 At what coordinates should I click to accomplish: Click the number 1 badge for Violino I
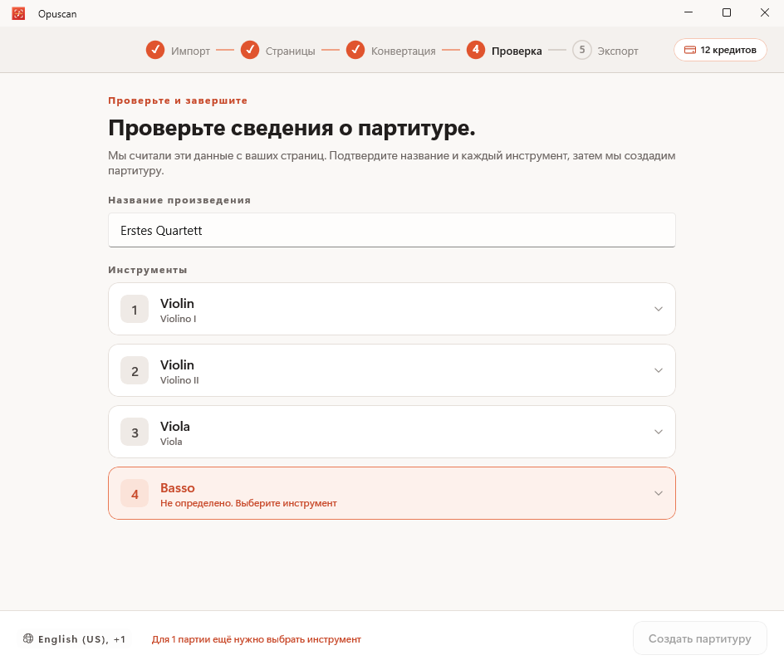(x=135, y=309)
